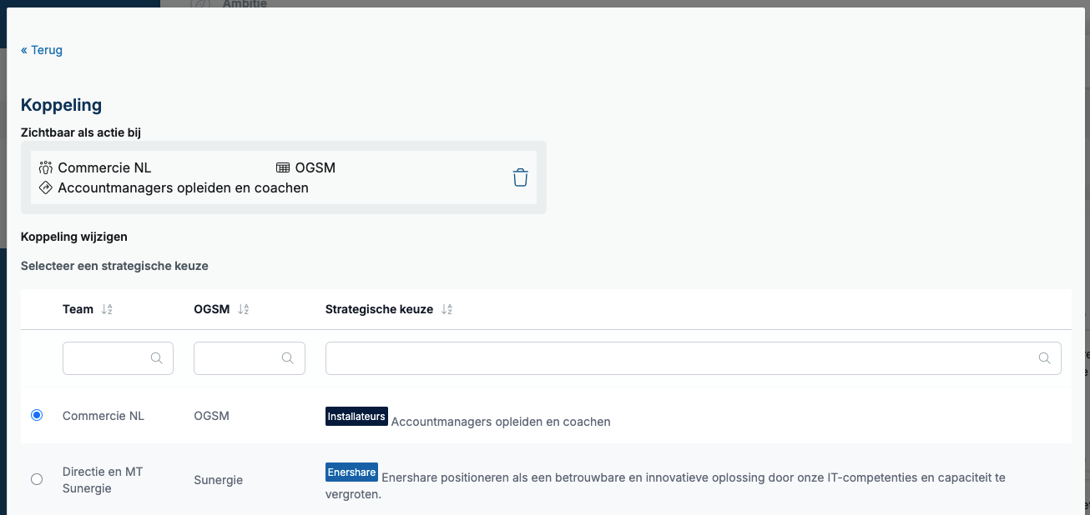Click the Enershare tag

(x=351, y=472)
